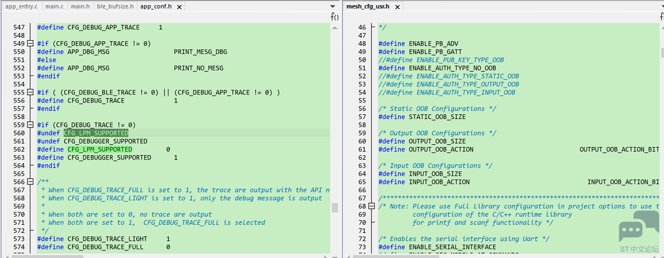
Task: Click the commented ENABLE_AUTH_TYPE_STATIC_OOB line
Action: [449, 76]
